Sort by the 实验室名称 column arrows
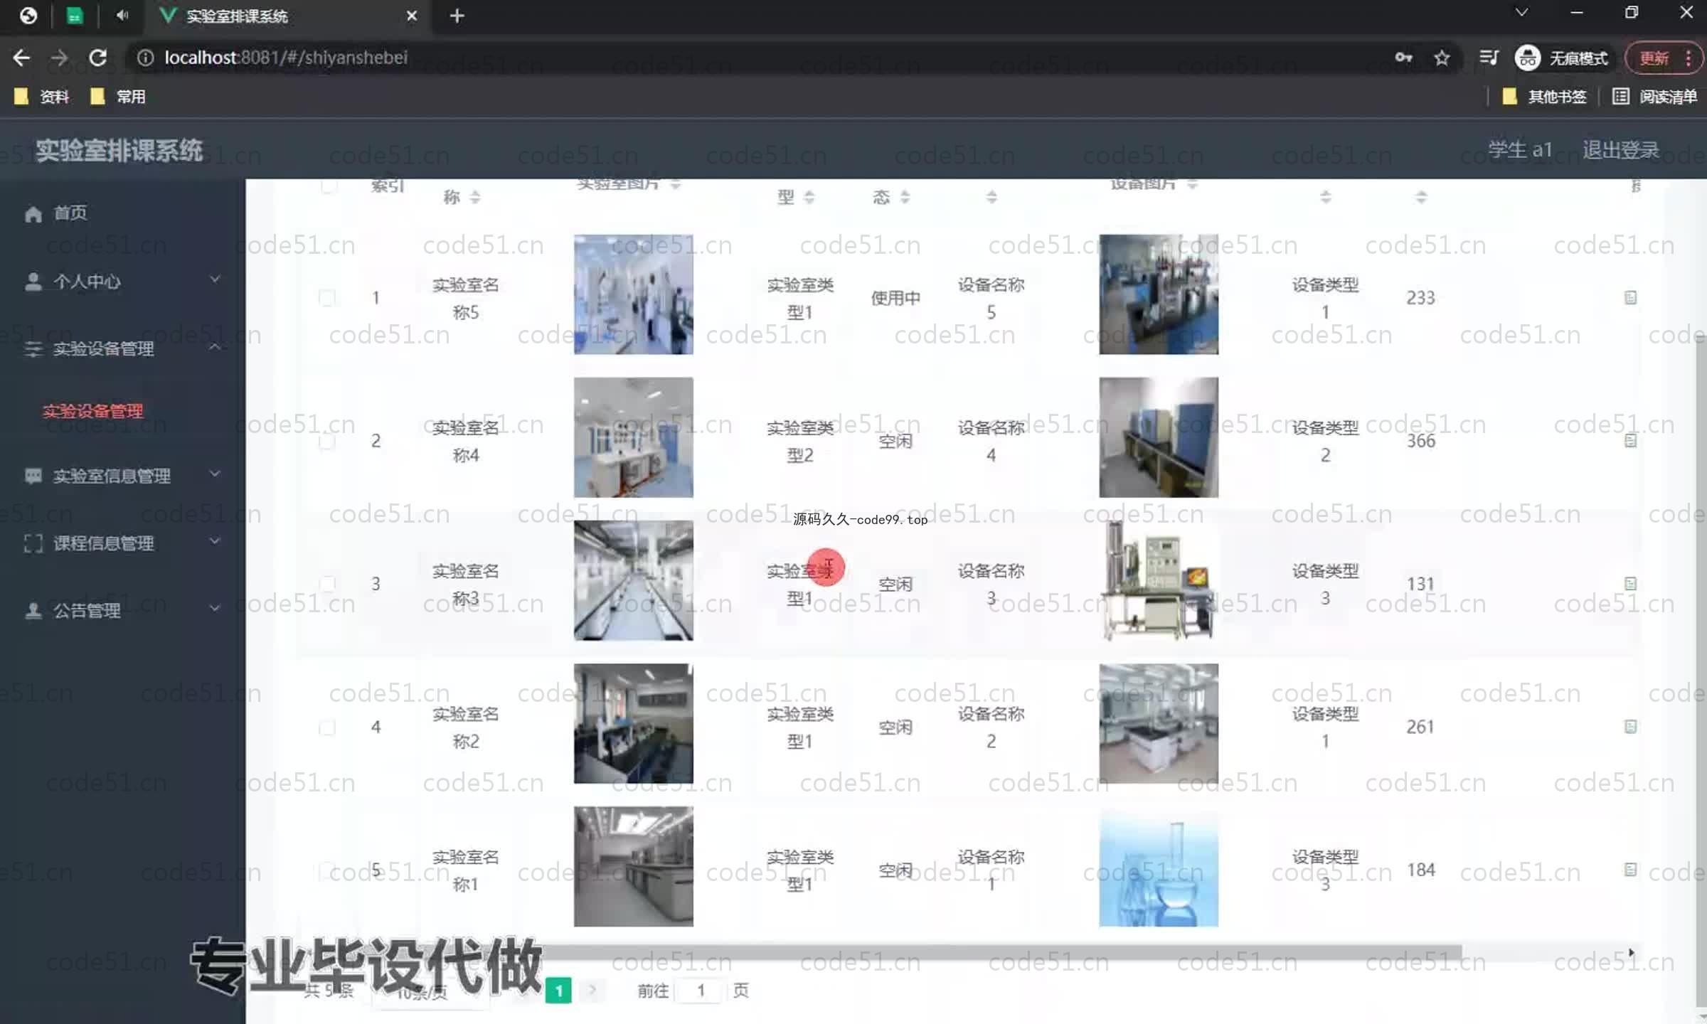The image size is (1707, 1024). (475, 197)
